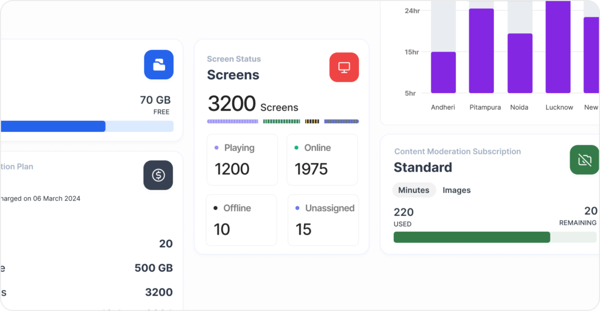Switch to the Images tab
The image size is (600, 311).
(x=456, y=190)
